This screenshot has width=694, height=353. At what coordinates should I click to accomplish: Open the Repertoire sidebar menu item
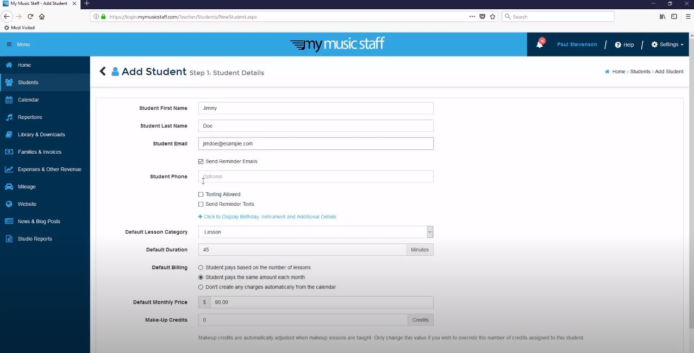45,117
